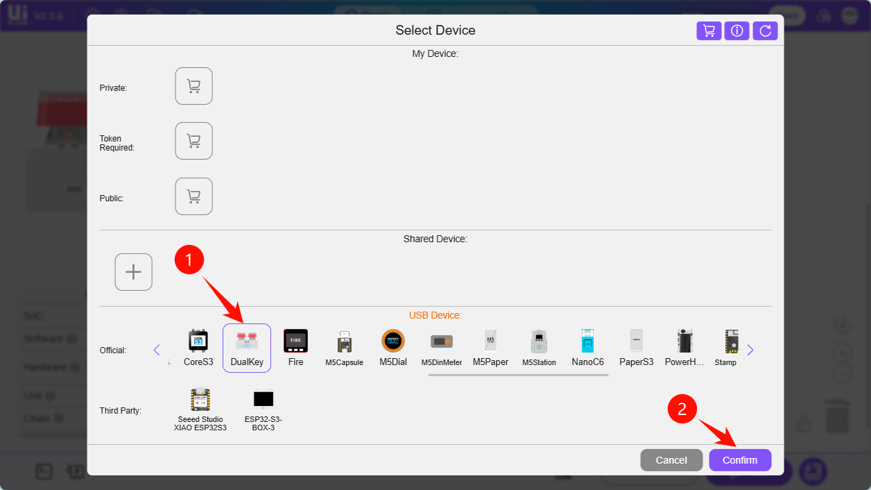Image resolution: width=871 pixels, height=490 pixels.
Task: Select the M5Paper device
Action: pyautogui.click(x=490, y=341)
